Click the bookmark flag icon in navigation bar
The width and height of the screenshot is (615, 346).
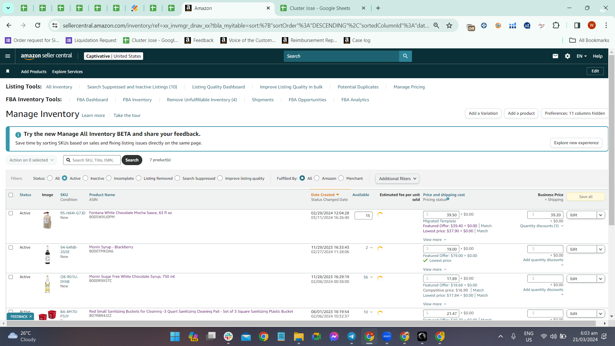coord(8,71)
